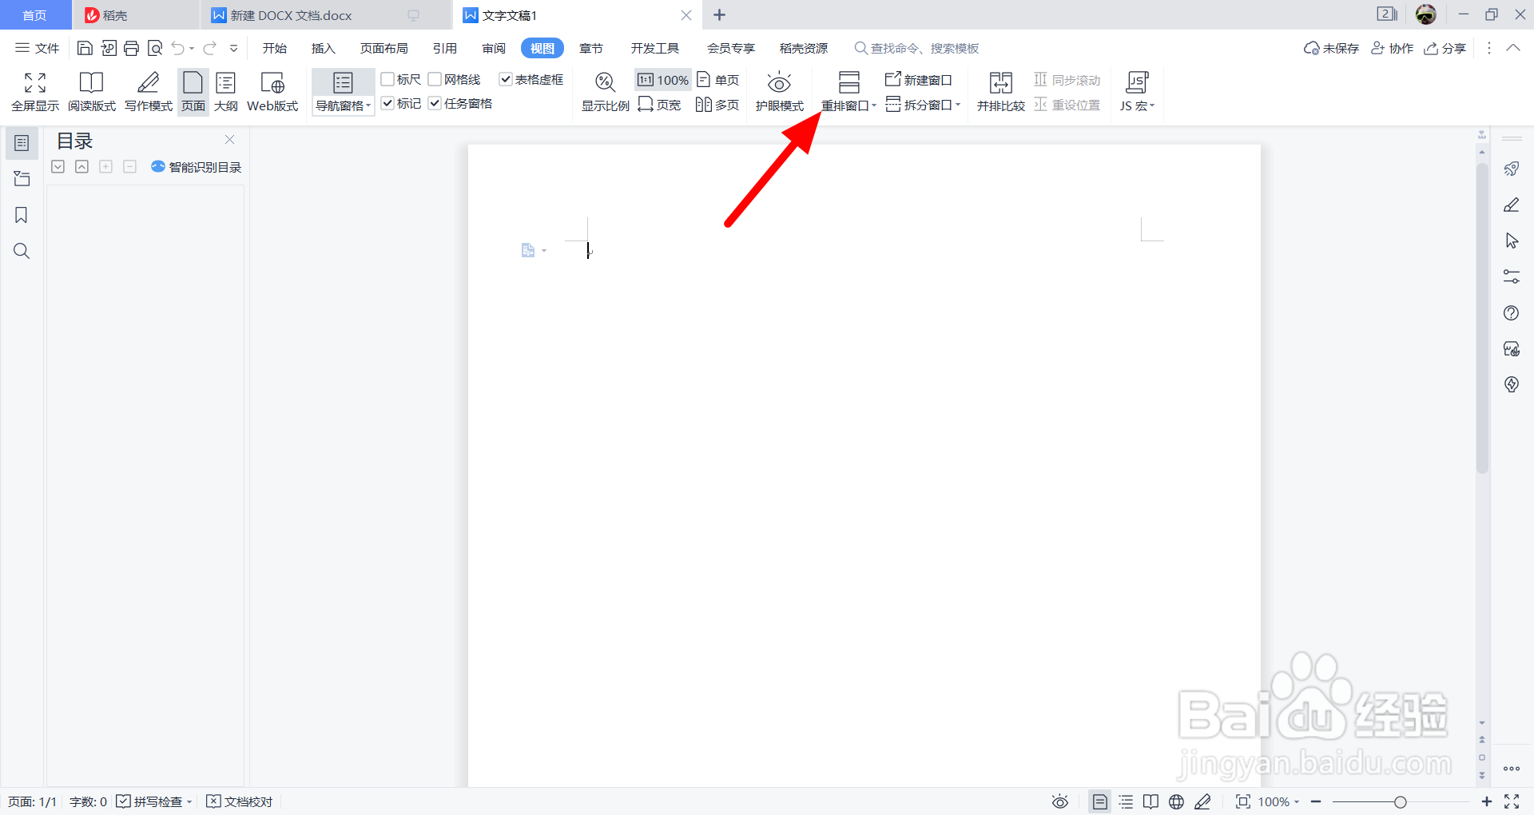This screenshot has height=815, width=1534.
Task: Collapse the ribbon with chevron
Action: [x=1513, y=48]
